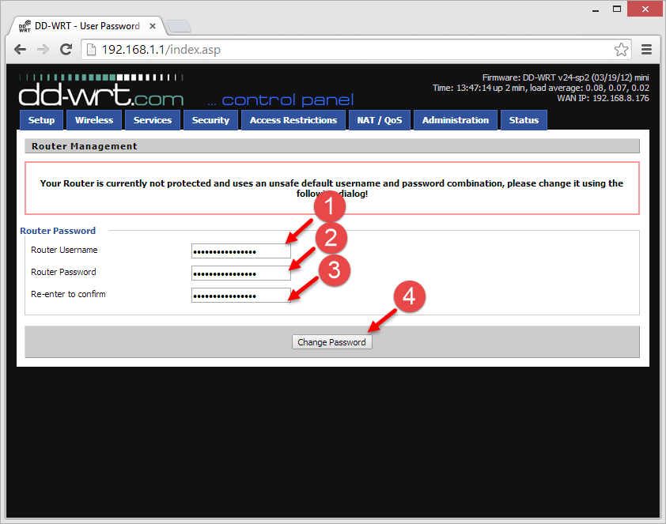Open the Setup tab
The height and width of the screenshot is (524, 666).
click(x=41, y=120)
